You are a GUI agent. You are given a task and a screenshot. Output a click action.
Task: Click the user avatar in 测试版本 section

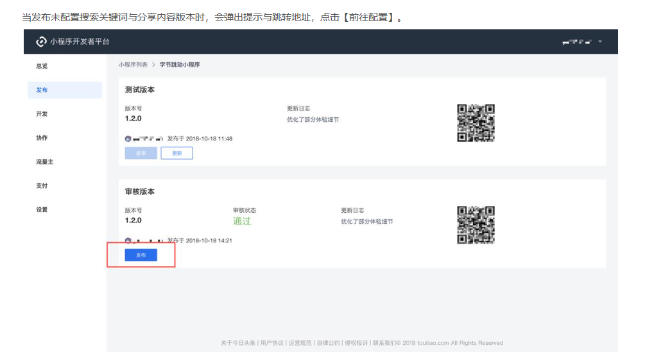coord(128,138)
